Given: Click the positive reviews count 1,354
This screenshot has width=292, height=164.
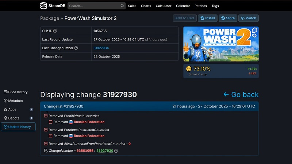Looking at the screenshot, I should pyautogui.click(x=252, y=69).
